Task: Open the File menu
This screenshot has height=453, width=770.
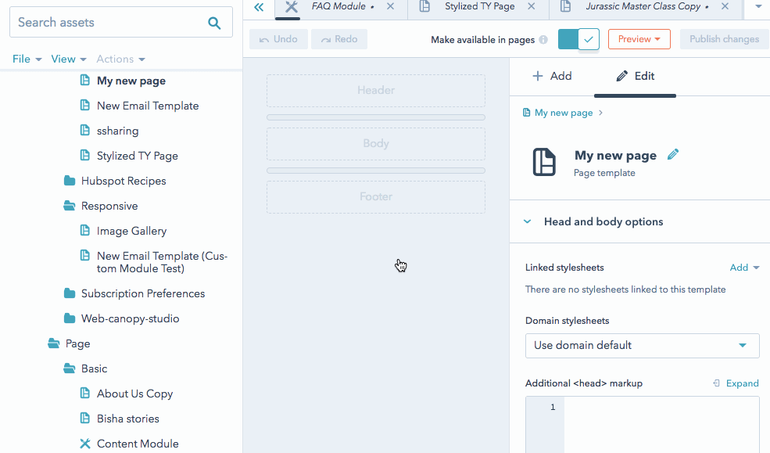Action: click(27, 59)
